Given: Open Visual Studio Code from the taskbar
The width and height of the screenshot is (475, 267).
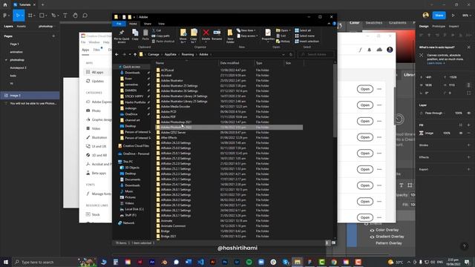Looking at the screenshot, I should [200, 262].
